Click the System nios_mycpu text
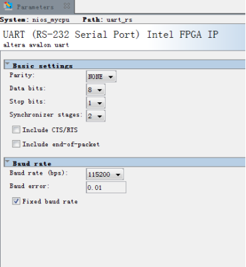 coord(35,20)
